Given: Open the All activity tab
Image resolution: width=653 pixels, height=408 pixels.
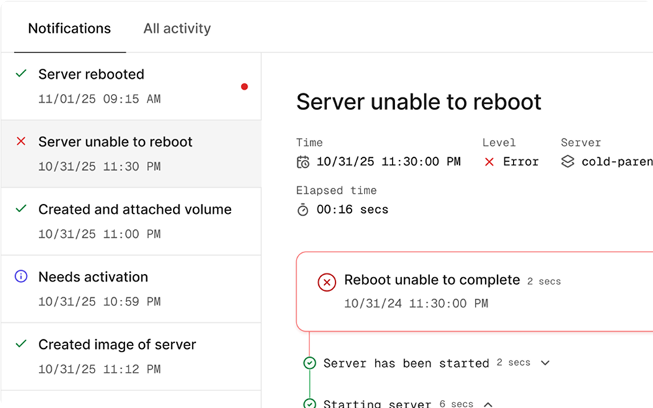Looking at the screenshot, I should [x=177, y=29].
